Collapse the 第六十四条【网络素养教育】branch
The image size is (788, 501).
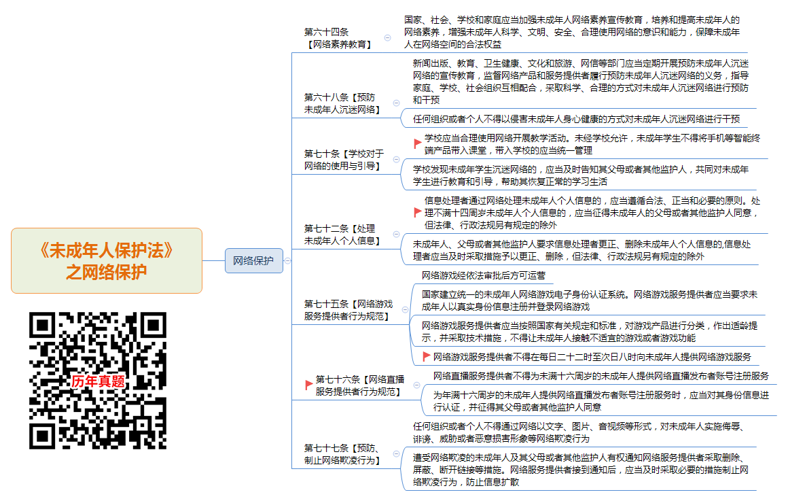pos(387,37)
